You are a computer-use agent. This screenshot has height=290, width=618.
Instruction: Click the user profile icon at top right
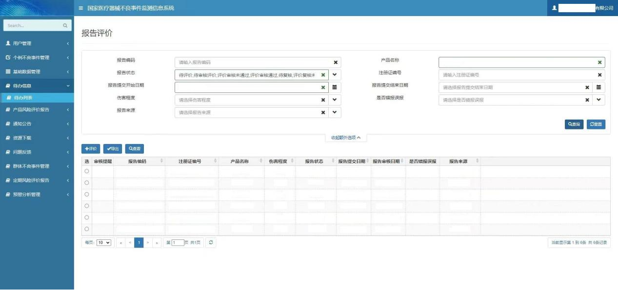click(x=554, y=8)
